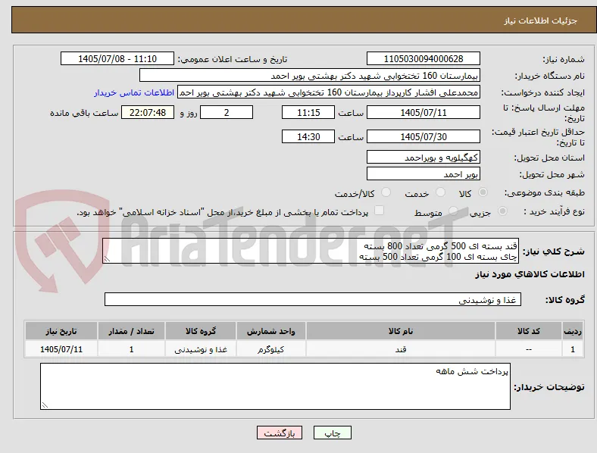Click the تاریخ نیاز column header
Viewport: 597px width, 453px height.
pyautogui.click(x=61, y=331)
